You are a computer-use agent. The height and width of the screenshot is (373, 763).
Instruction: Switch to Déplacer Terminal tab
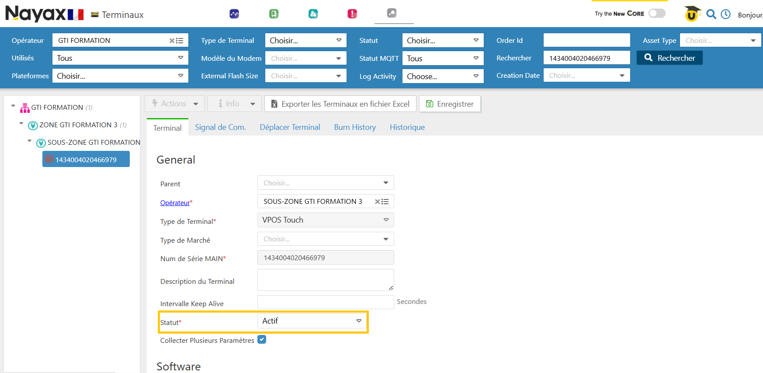point(290,127)
